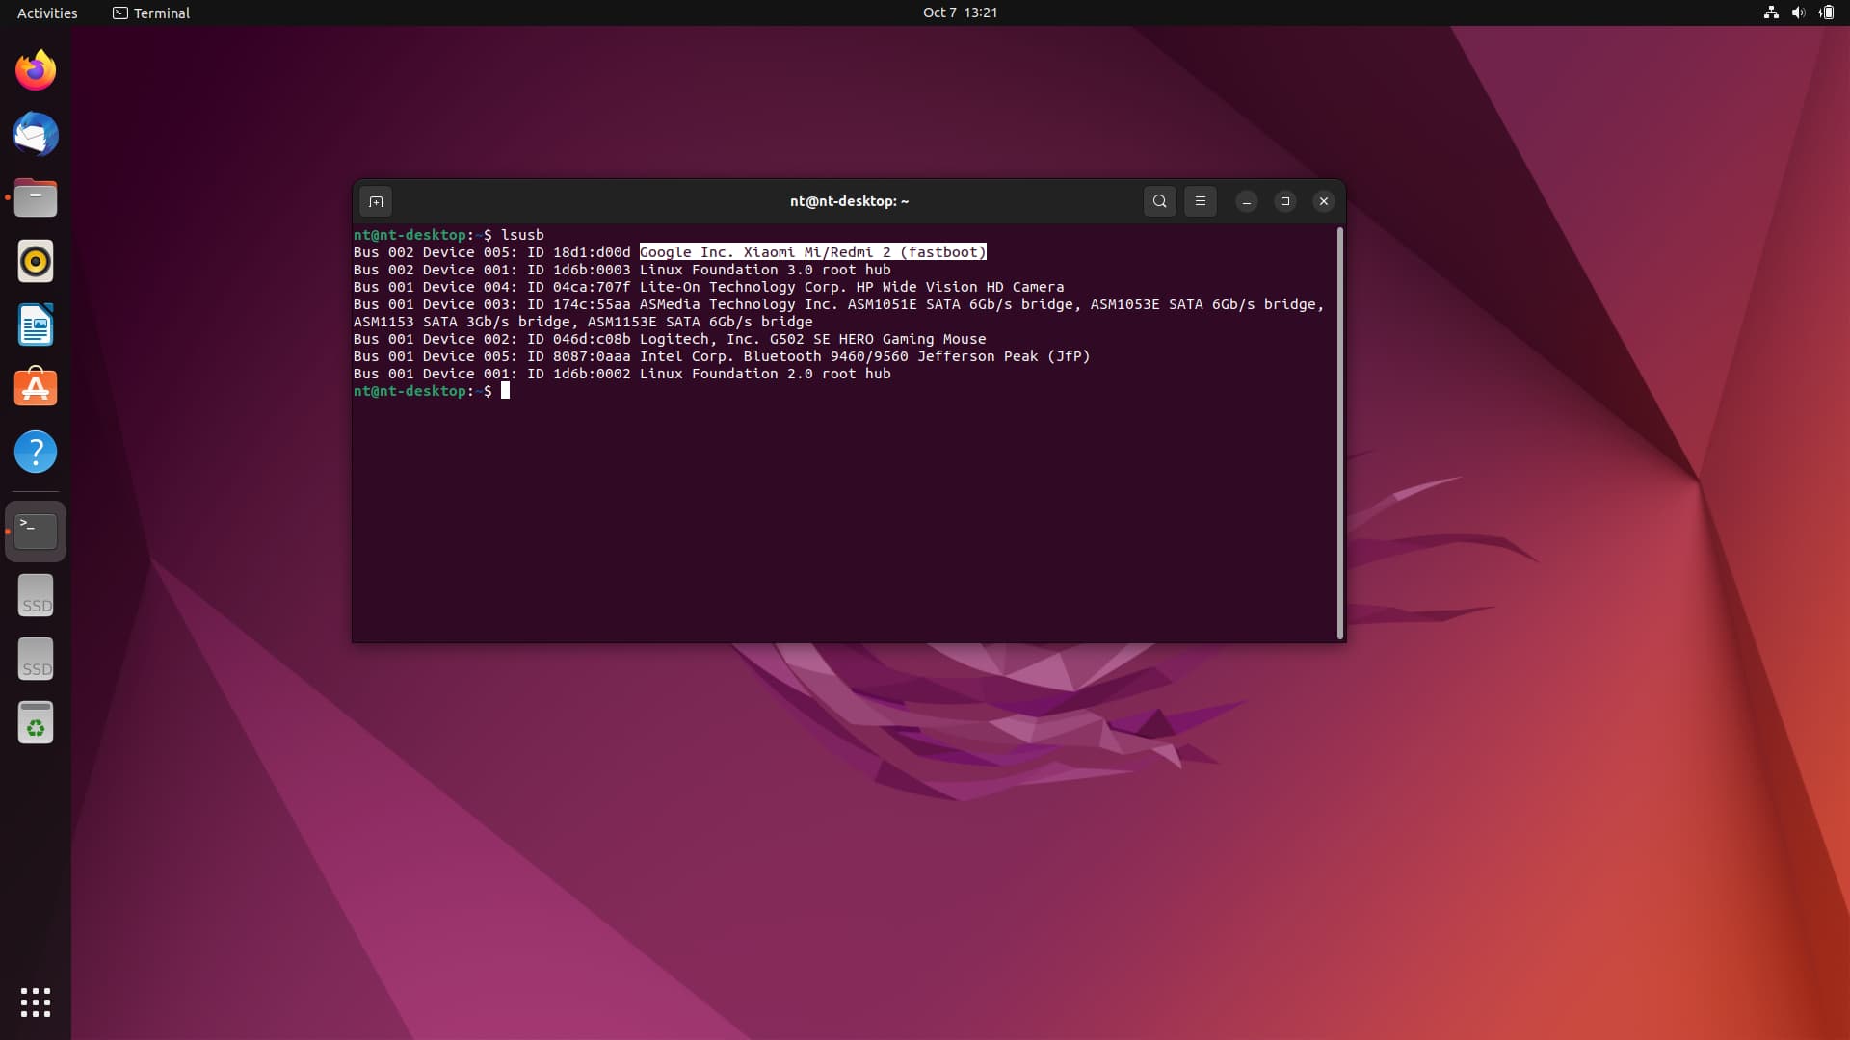
Task: Click Activities in the top bar
Action: tap(47, 13)
